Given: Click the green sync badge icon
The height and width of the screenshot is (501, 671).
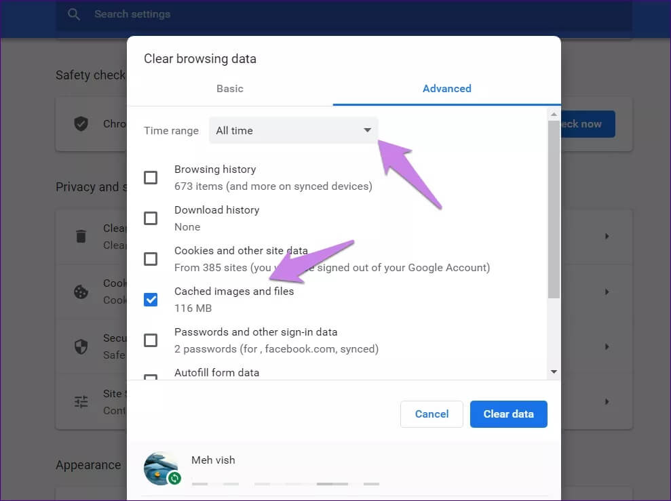Looking at the screenshot, I should [x=174, y=479].
